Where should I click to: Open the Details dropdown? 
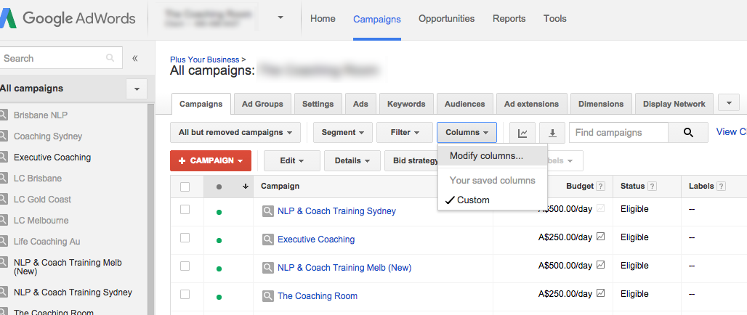(x=352, y=161)
